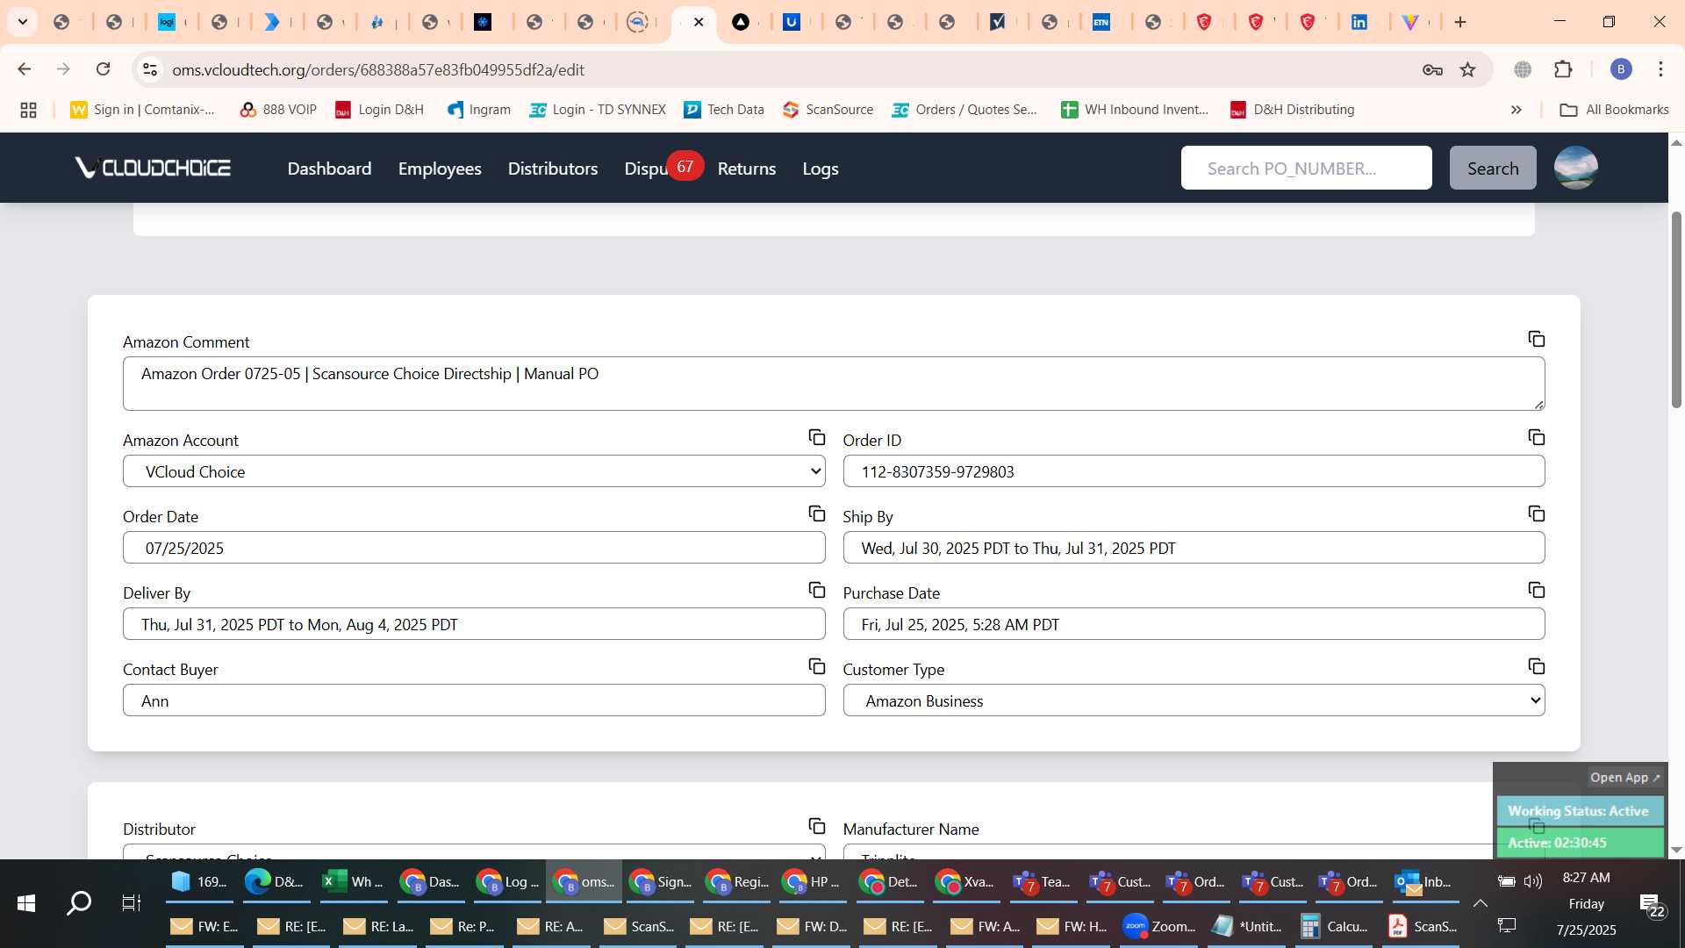Open Returns page

click(747, 169)
